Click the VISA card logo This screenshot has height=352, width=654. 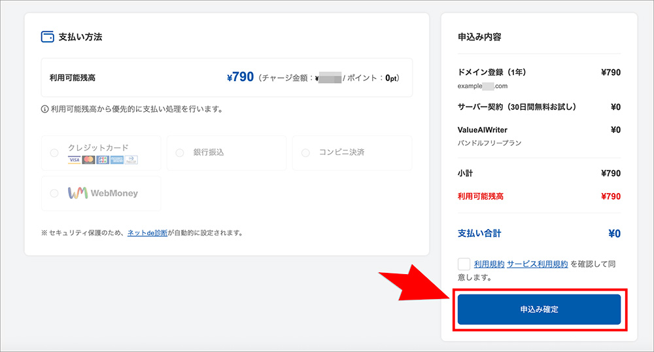pyautogui.click(x=74, y=160)
